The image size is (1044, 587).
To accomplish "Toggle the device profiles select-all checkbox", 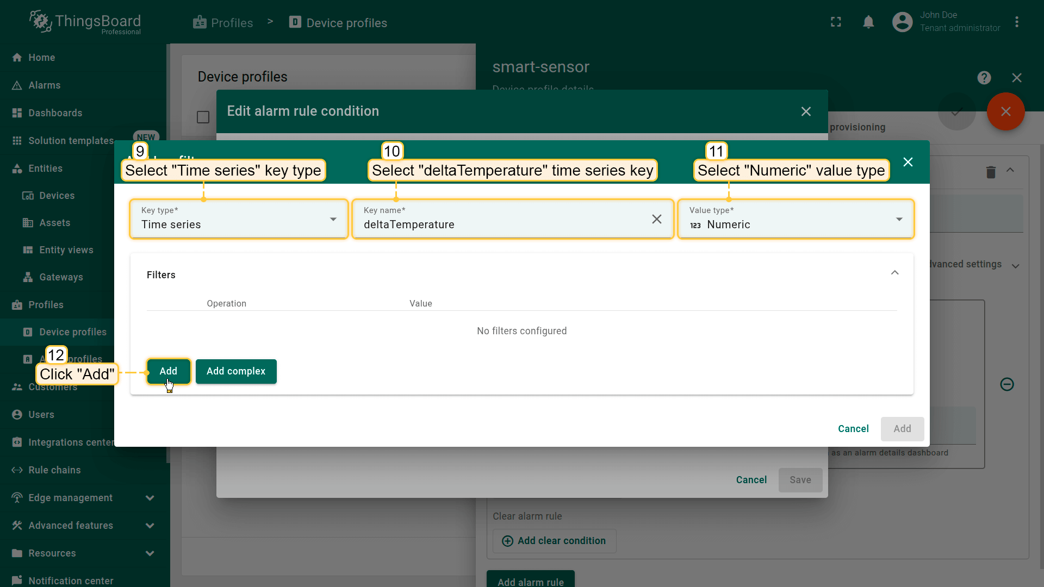I will pos(203,117).
